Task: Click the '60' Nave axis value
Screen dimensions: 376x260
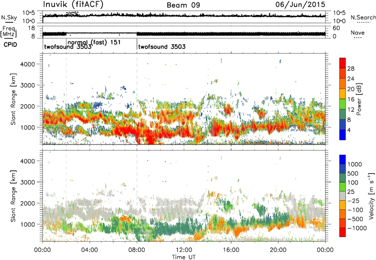Action: pyautogui.click(x=336, y=28)
